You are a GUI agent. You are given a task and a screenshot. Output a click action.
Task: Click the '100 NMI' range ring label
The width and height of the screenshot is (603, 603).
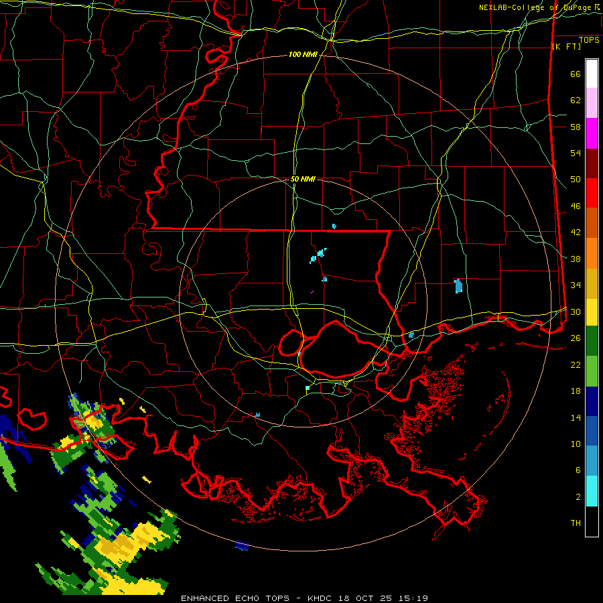tap(303, 55)
